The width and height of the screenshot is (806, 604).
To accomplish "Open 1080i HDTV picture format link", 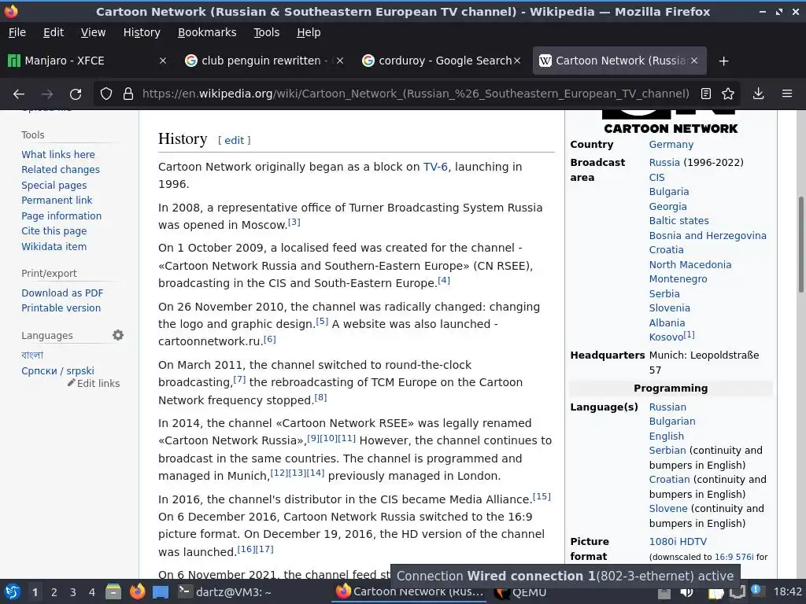I will click(x=678, y=542).
